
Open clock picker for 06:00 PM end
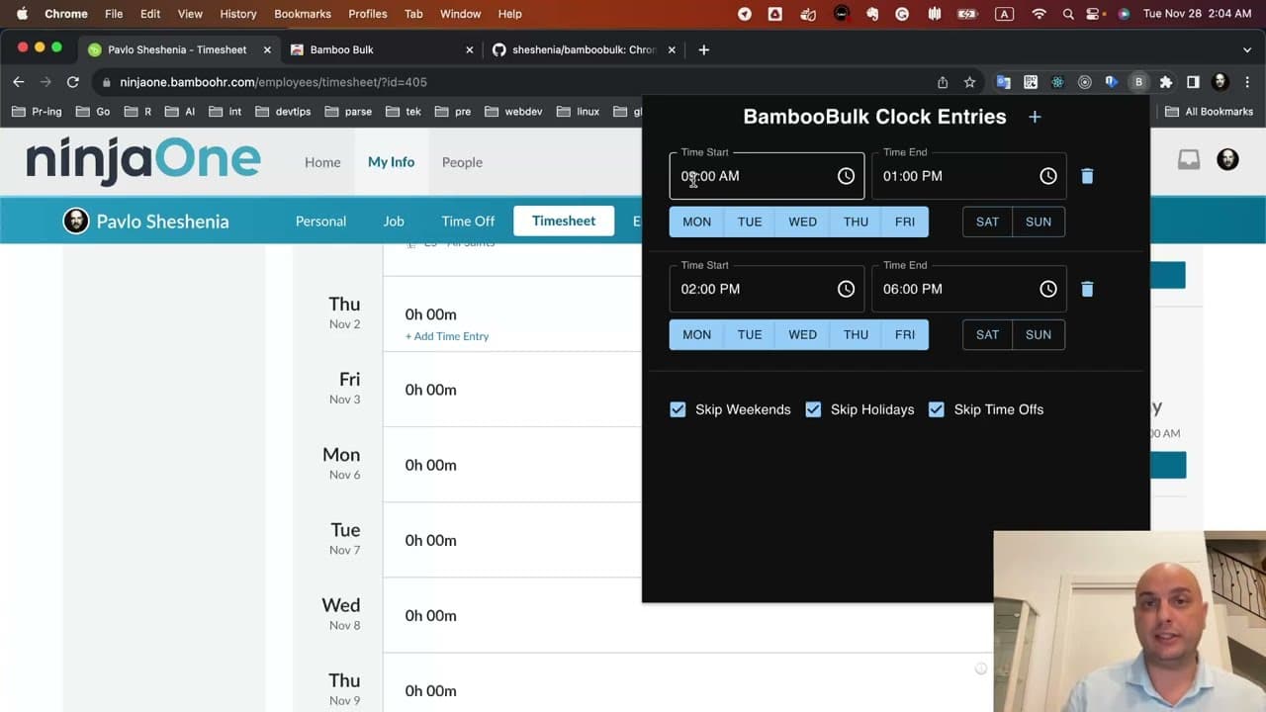(x=1047, y=289)
